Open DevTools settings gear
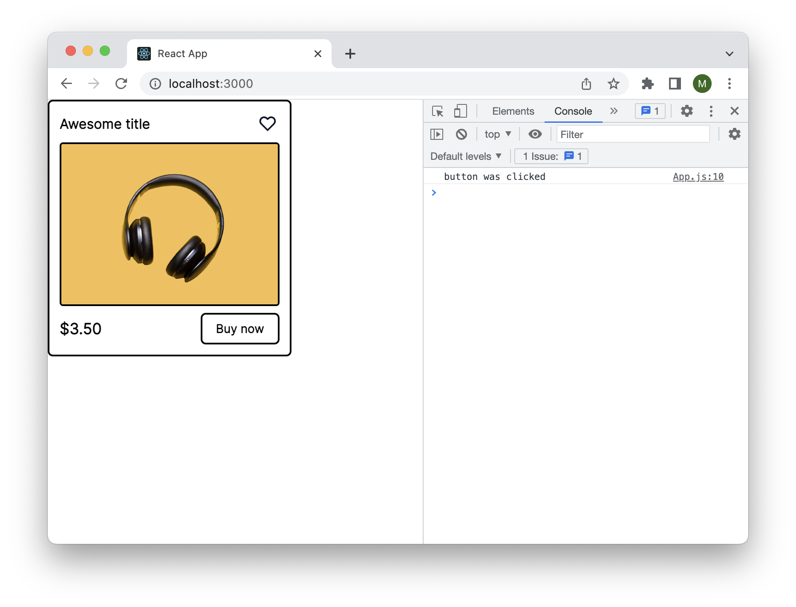Viewport: 796px width, 607px height. tap(686, 111)
